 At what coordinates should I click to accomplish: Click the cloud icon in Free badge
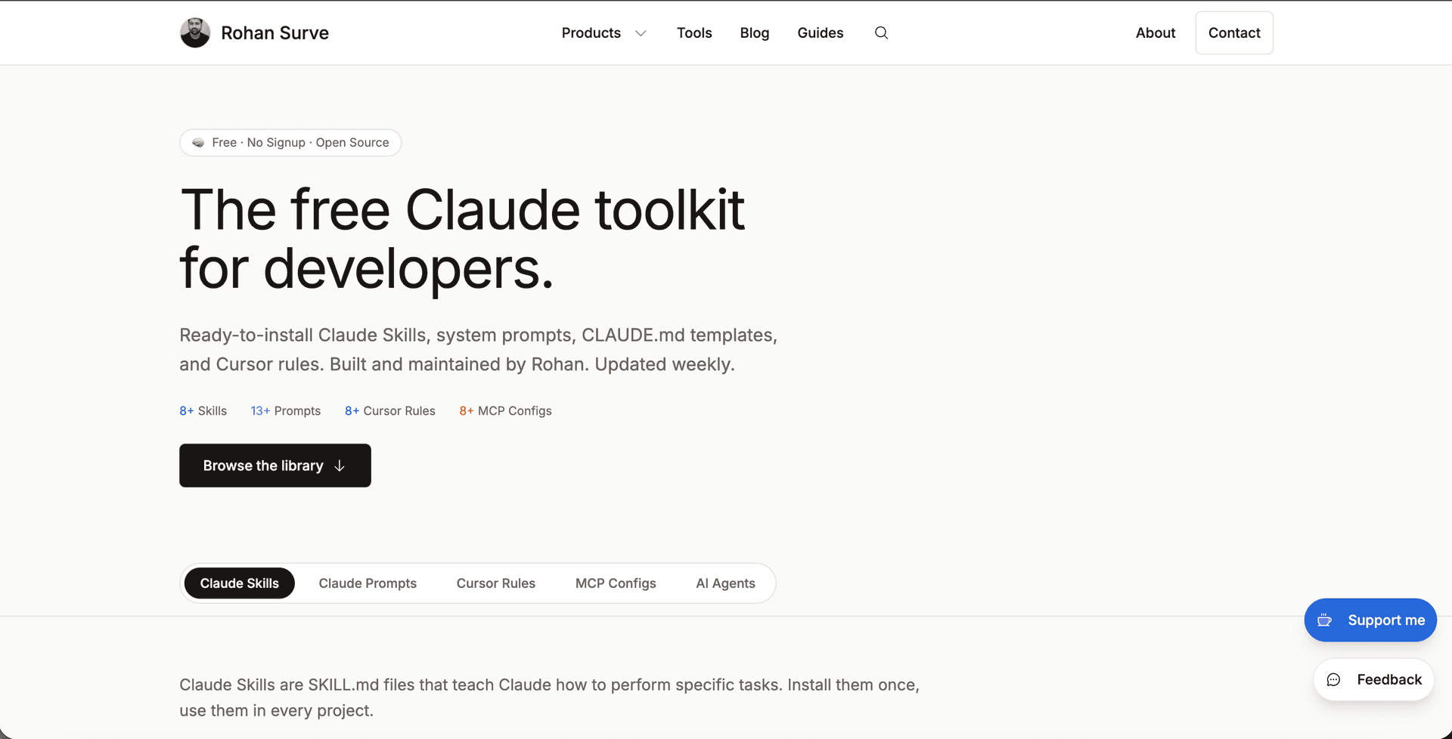(198, 142)
